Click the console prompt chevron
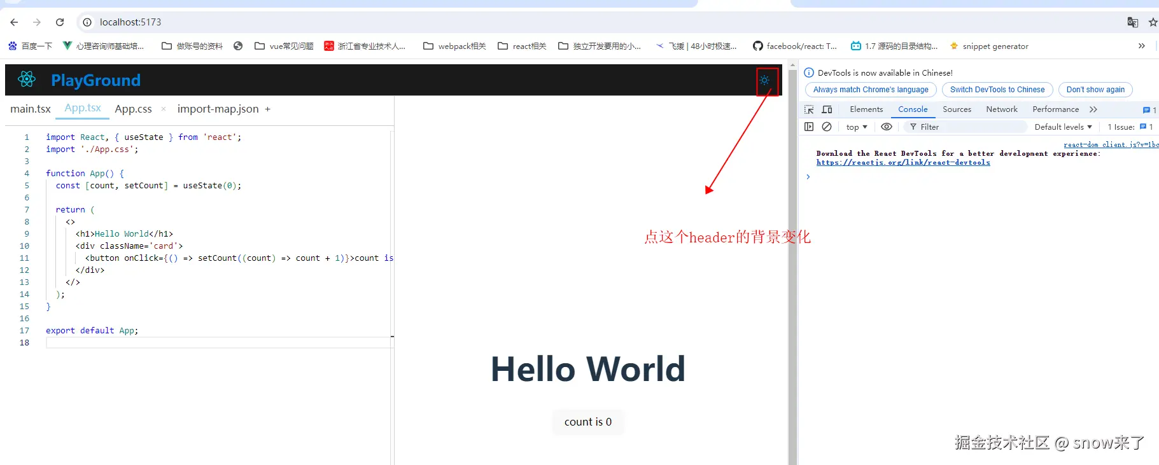This screenshot has width=1159, height=465. [x=808, y=177]
